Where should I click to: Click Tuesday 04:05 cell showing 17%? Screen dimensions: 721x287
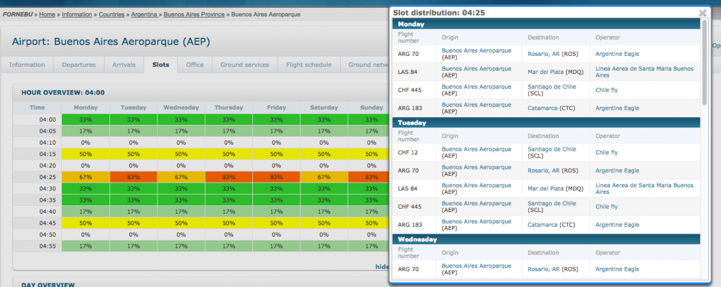[133, 131]
